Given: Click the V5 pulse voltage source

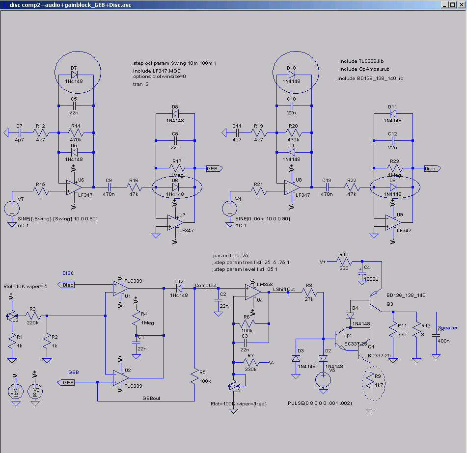Looking at the screenshot, I should [323, 380].
